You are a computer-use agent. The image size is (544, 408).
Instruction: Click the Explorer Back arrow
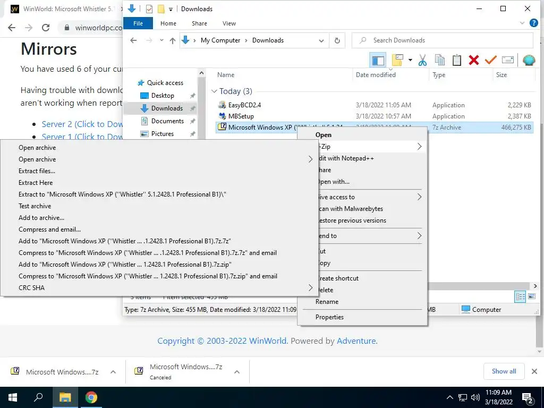click(133, 40)
